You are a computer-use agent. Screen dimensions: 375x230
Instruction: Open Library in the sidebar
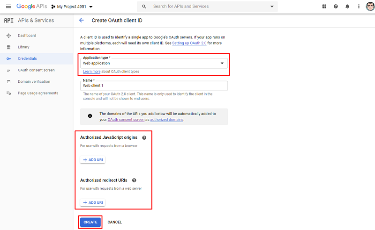point(23,47)
